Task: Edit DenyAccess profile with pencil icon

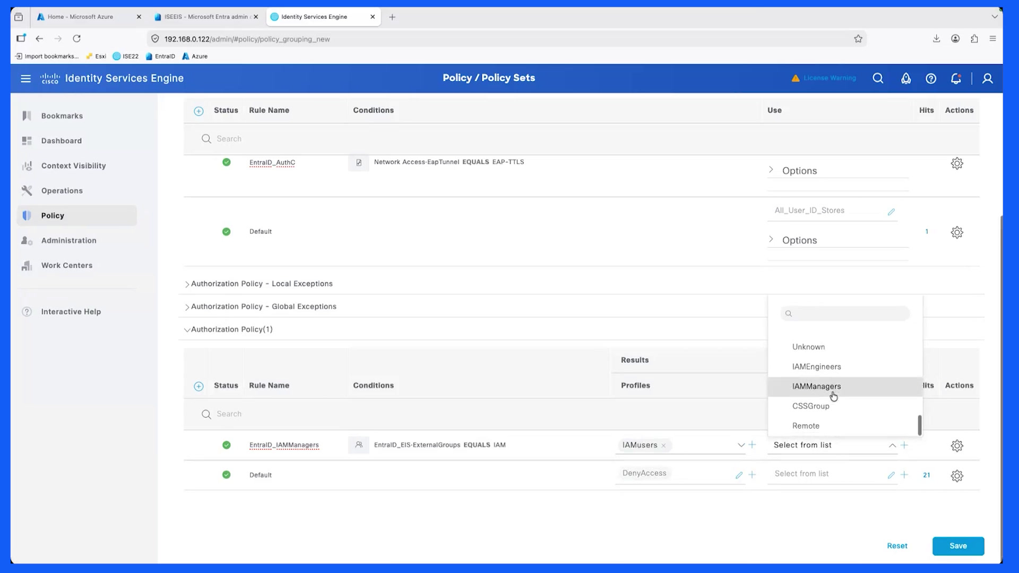Action: (x=739, y=475)
